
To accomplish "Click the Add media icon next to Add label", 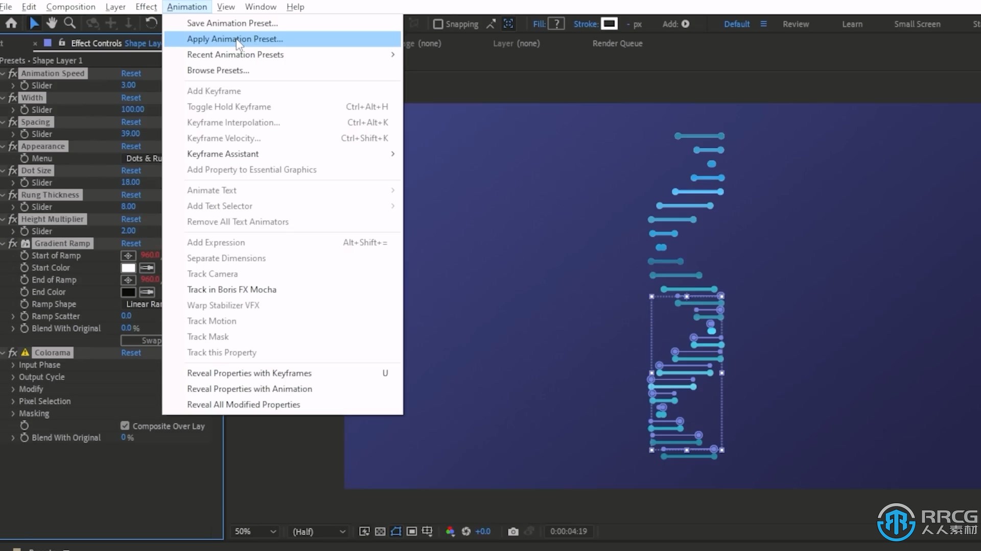I will pyautogui.click(x=685, y=23).
